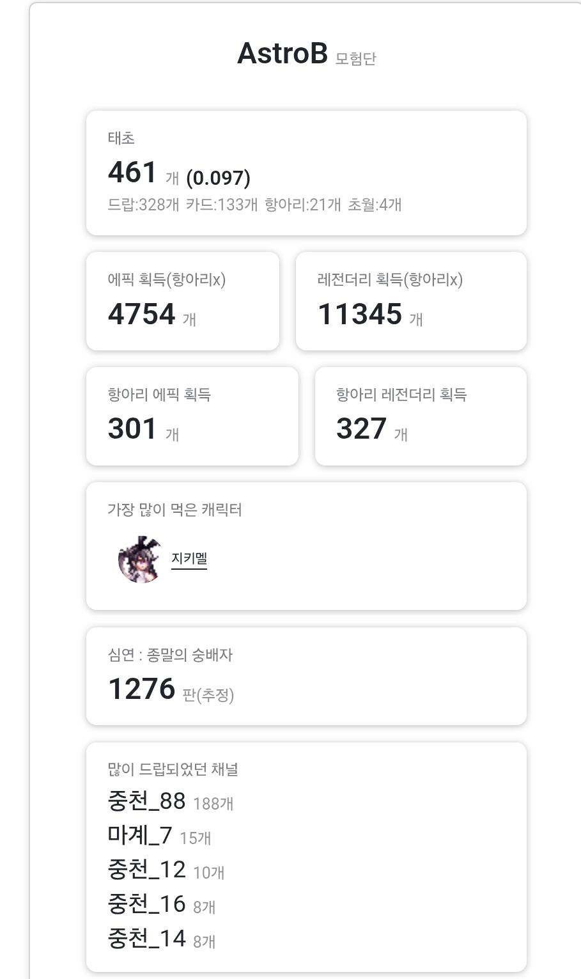Click the 드랍:328개 stat text
The height and width of the screenshot is (979, 581).
pos(144,205)
